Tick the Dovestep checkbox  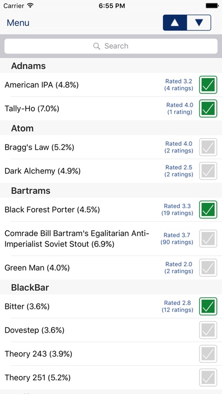208,330
